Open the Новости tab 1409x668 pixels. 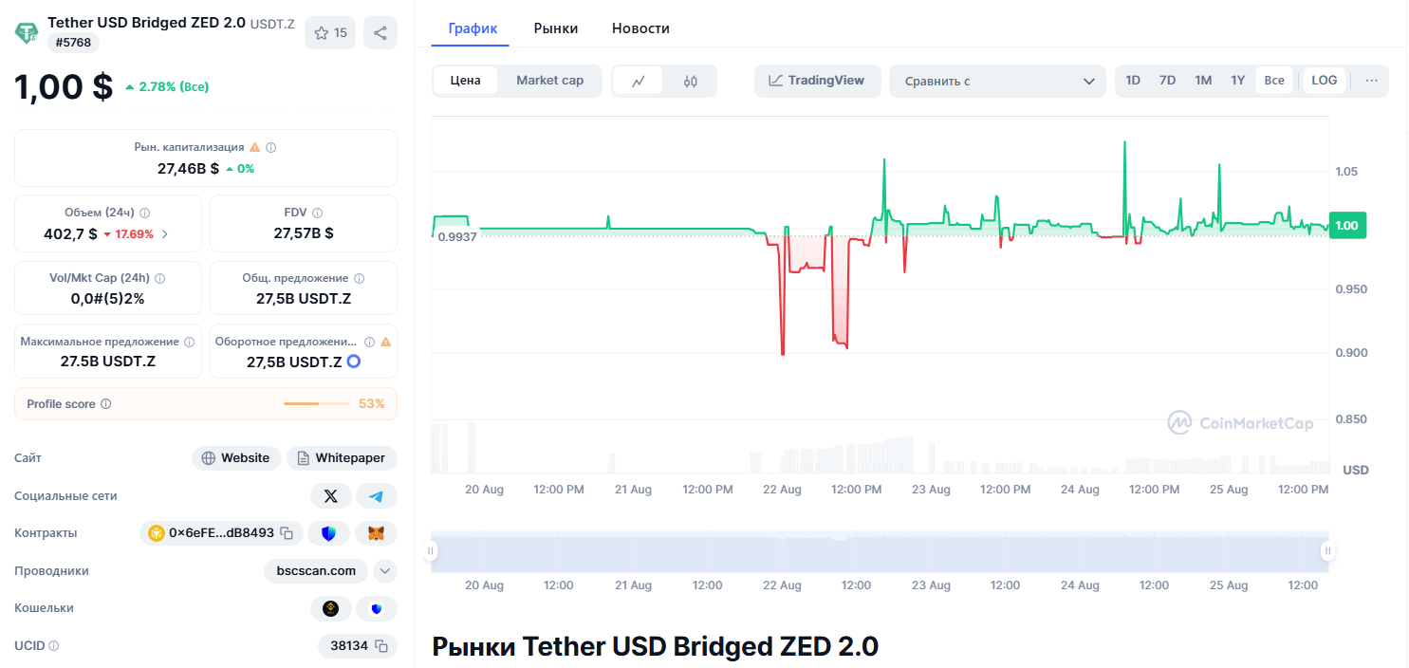(x=640, y=28)
